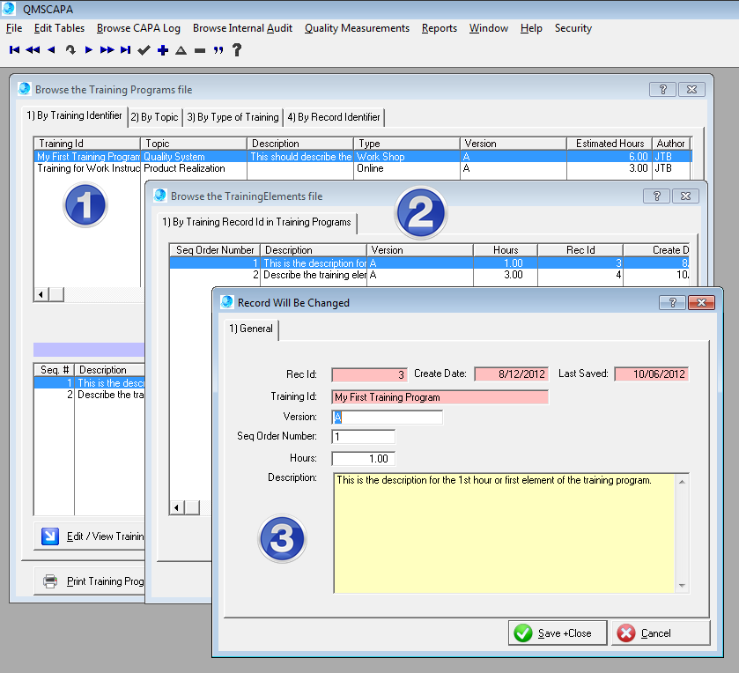The width and height of the screenshot is (739, 673).
Task: Click the checkmark select toolbar icon
Action: (144, 50)
